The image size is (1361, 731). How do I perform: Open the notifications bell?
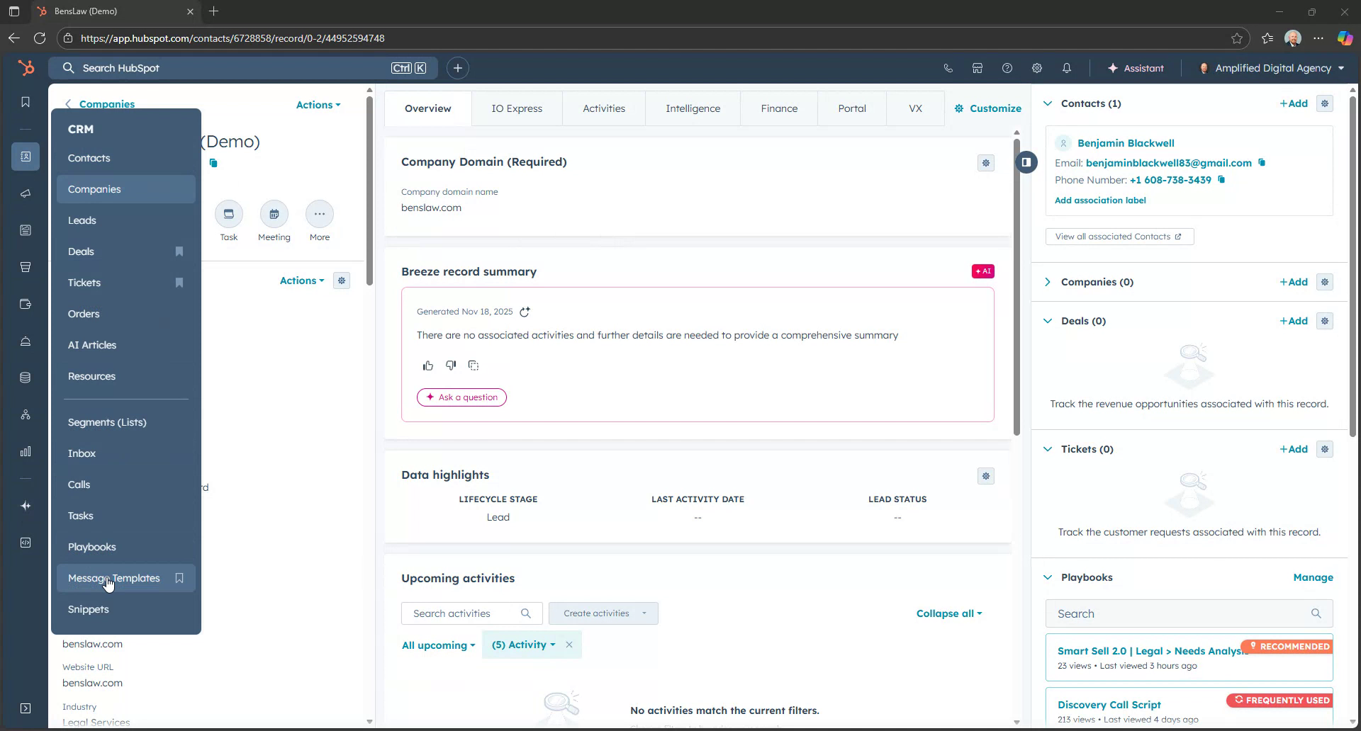(x=1066, y=67)
